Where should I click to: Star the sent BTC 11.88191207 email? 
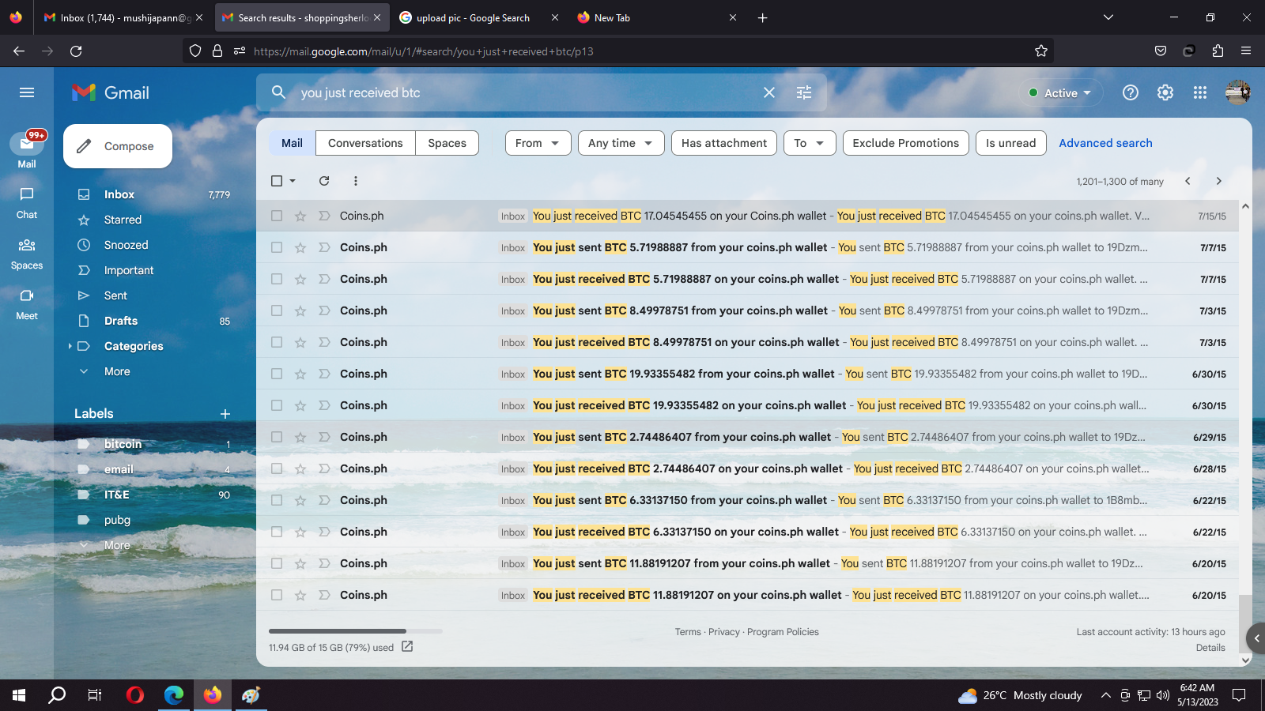click(x=300, y=563)
